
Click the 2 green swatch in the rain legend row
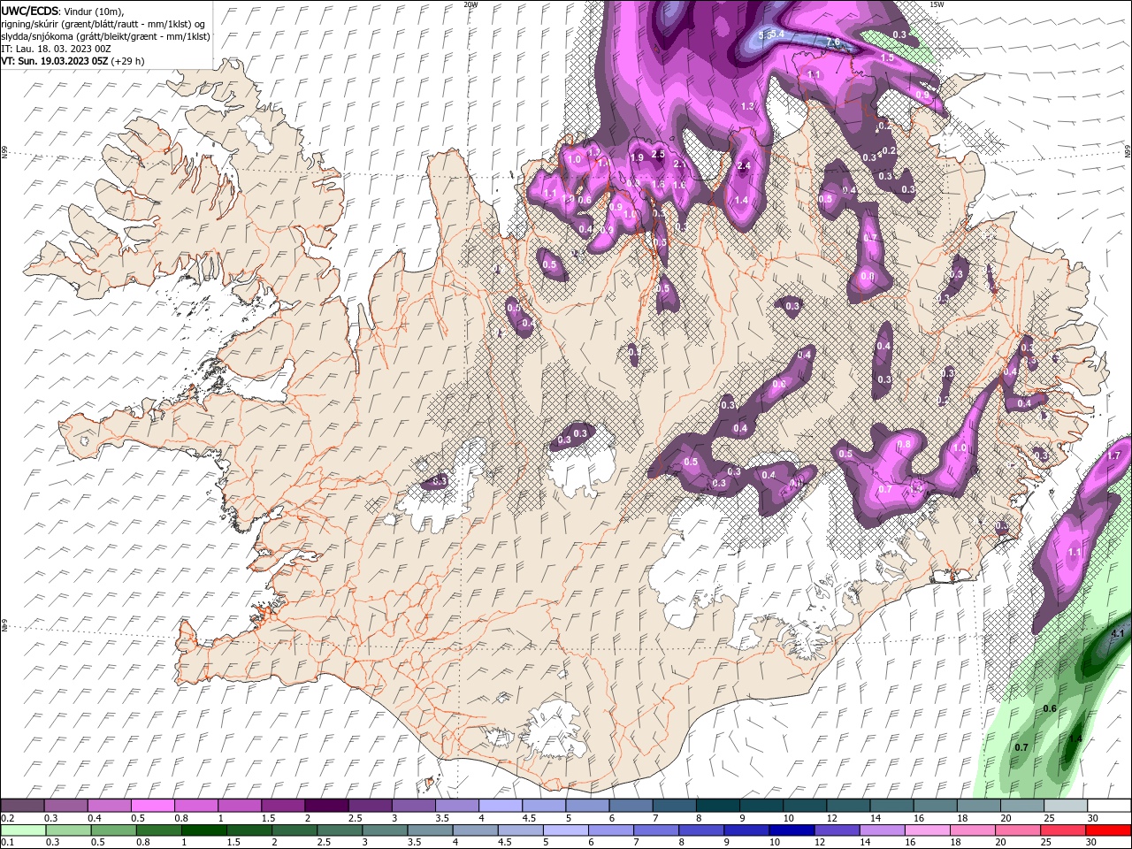pos(294,830)
